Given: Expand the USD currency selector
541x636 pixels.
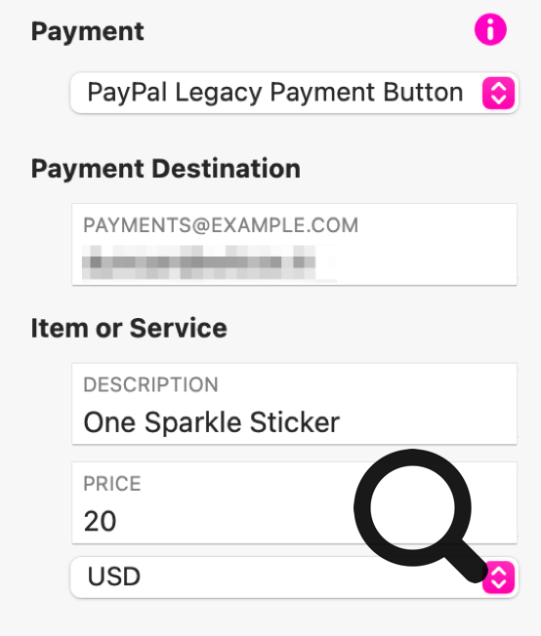Looking at the screenshot, I should pyautogui.click(x=295, y=577).
